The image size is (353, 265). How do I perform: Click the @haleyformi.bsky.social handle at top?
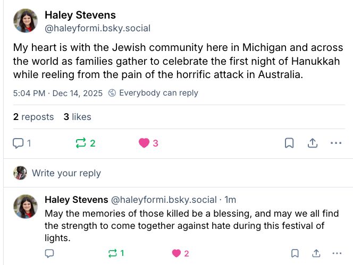point(97,28)
